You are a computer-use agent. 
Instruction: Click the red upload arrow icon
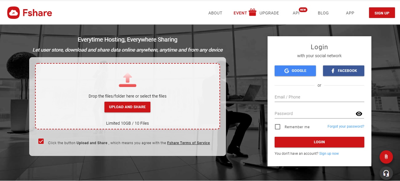[x=127, y=80]
